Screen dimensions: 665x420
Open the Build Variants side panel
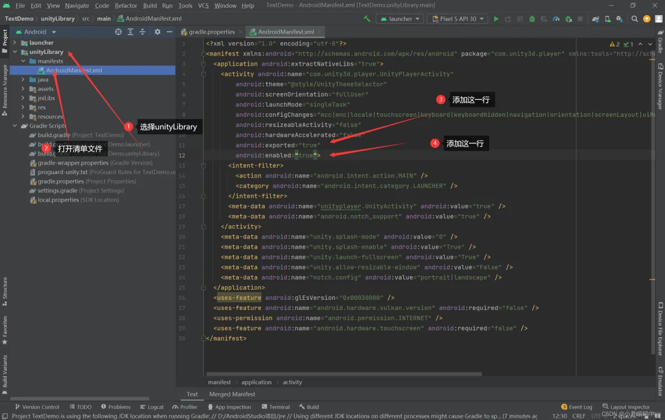pyautogui.click(x=4, y=375)
